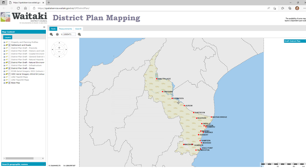Toggle ECAN Aerial Imagery 2021 checkbox
This screenshot has width=306, height=168.
(9, 71)
